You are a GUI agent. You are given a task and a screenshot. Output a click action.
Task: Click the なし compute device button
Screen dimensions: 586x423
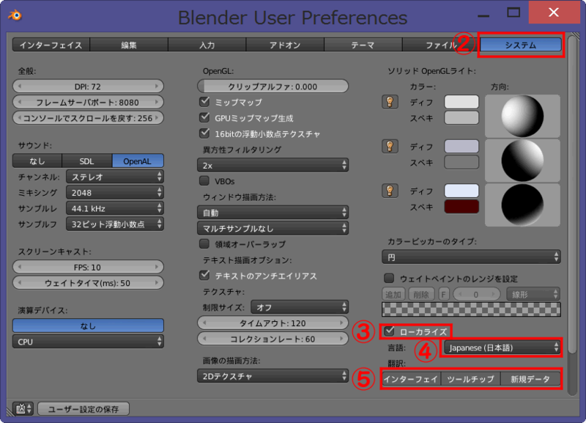[x=88, y=325]
